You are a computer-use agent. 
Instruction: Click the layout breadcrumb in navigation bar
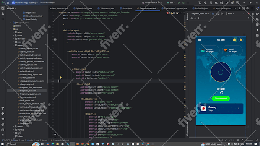point(44,140)
